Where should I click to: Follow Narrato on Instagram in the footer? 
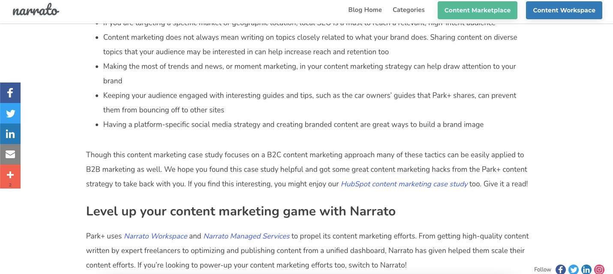pos(599,269)
